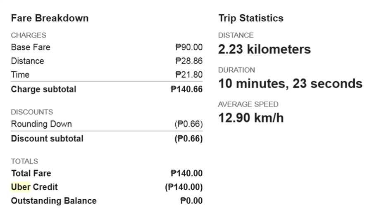Click the 12.90 km/h average speed
372x217 pixels.
(x=251, y=118)
